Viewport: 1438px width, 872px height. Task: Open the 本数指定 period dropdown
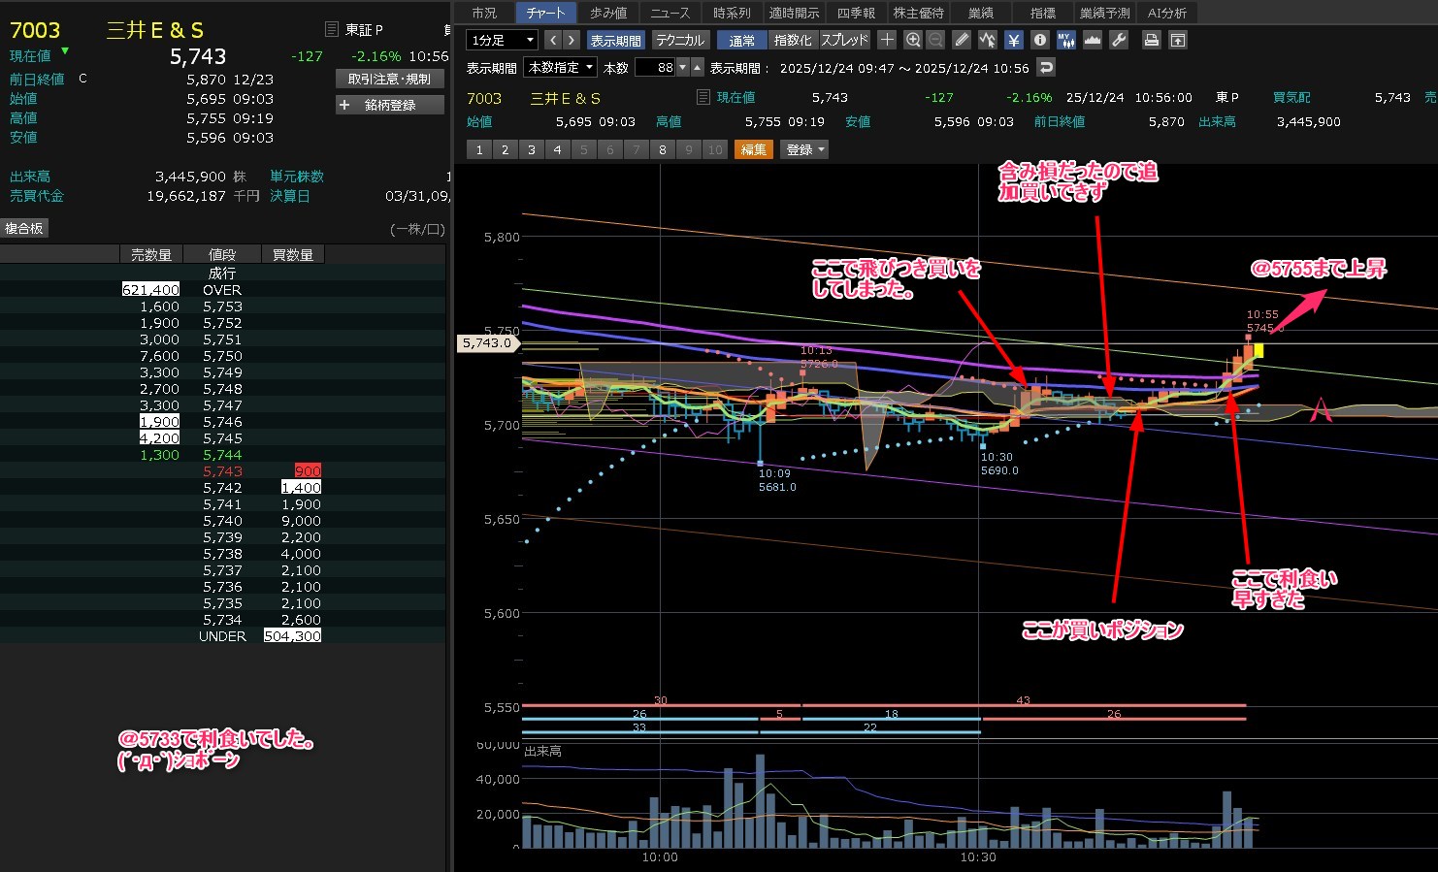pyautogui.click(x=560, y=68)
